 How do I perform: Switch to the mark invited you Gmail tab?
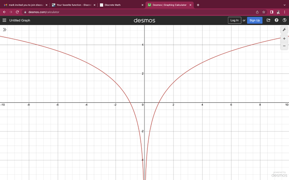tap(25, 5)
